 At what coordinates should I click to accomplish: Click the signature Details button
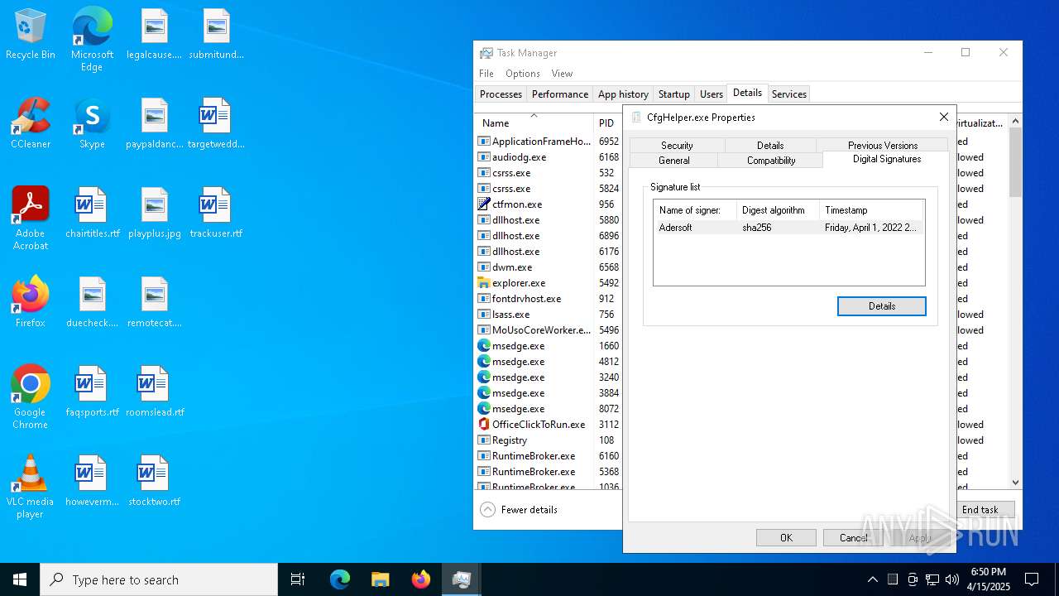882,306
